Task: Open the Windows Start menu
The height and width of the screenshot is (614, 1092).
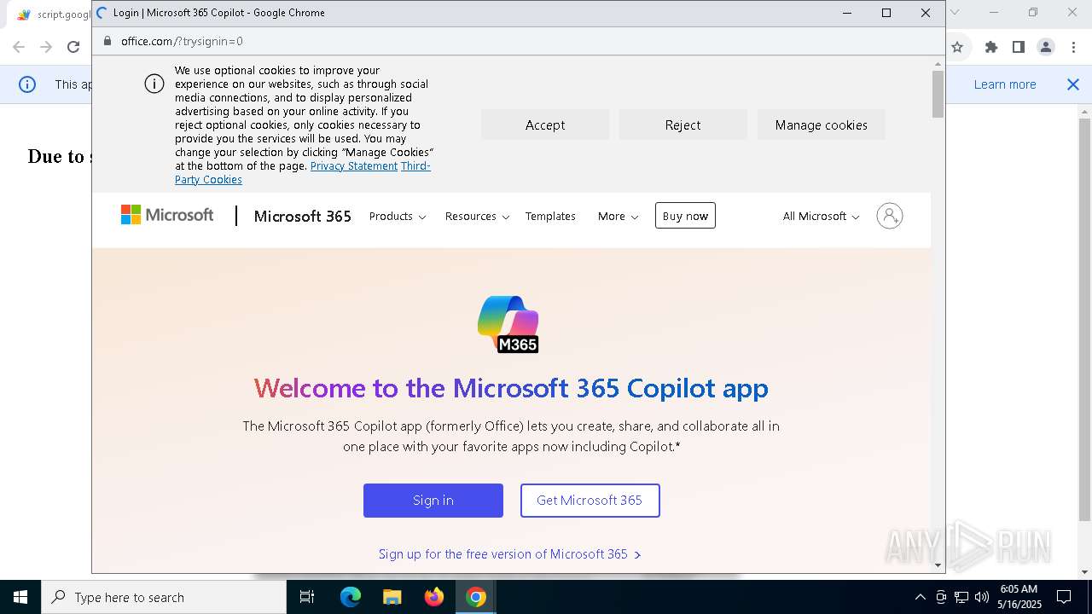Action: 20,597
